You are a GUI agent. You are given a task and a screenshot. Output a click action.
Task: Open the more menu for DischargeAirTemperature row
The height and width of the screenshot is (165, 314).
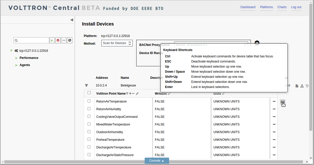point(274,147)
